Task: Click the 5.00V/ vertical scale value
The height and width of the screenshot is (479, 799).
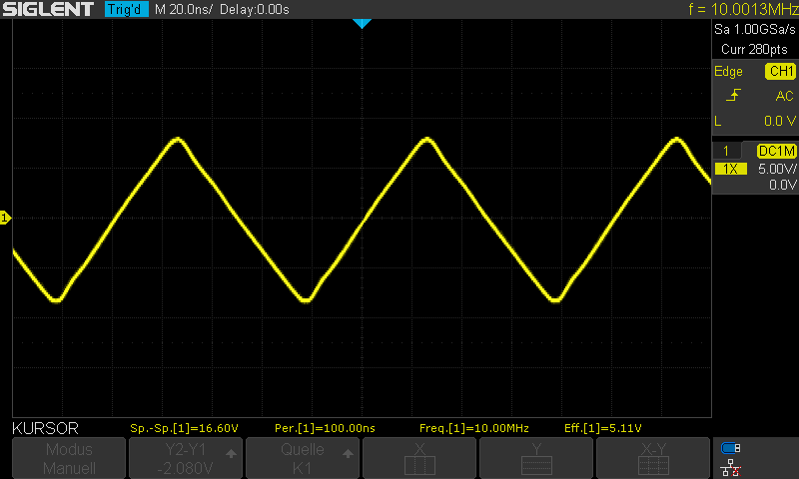Action: 777,169
